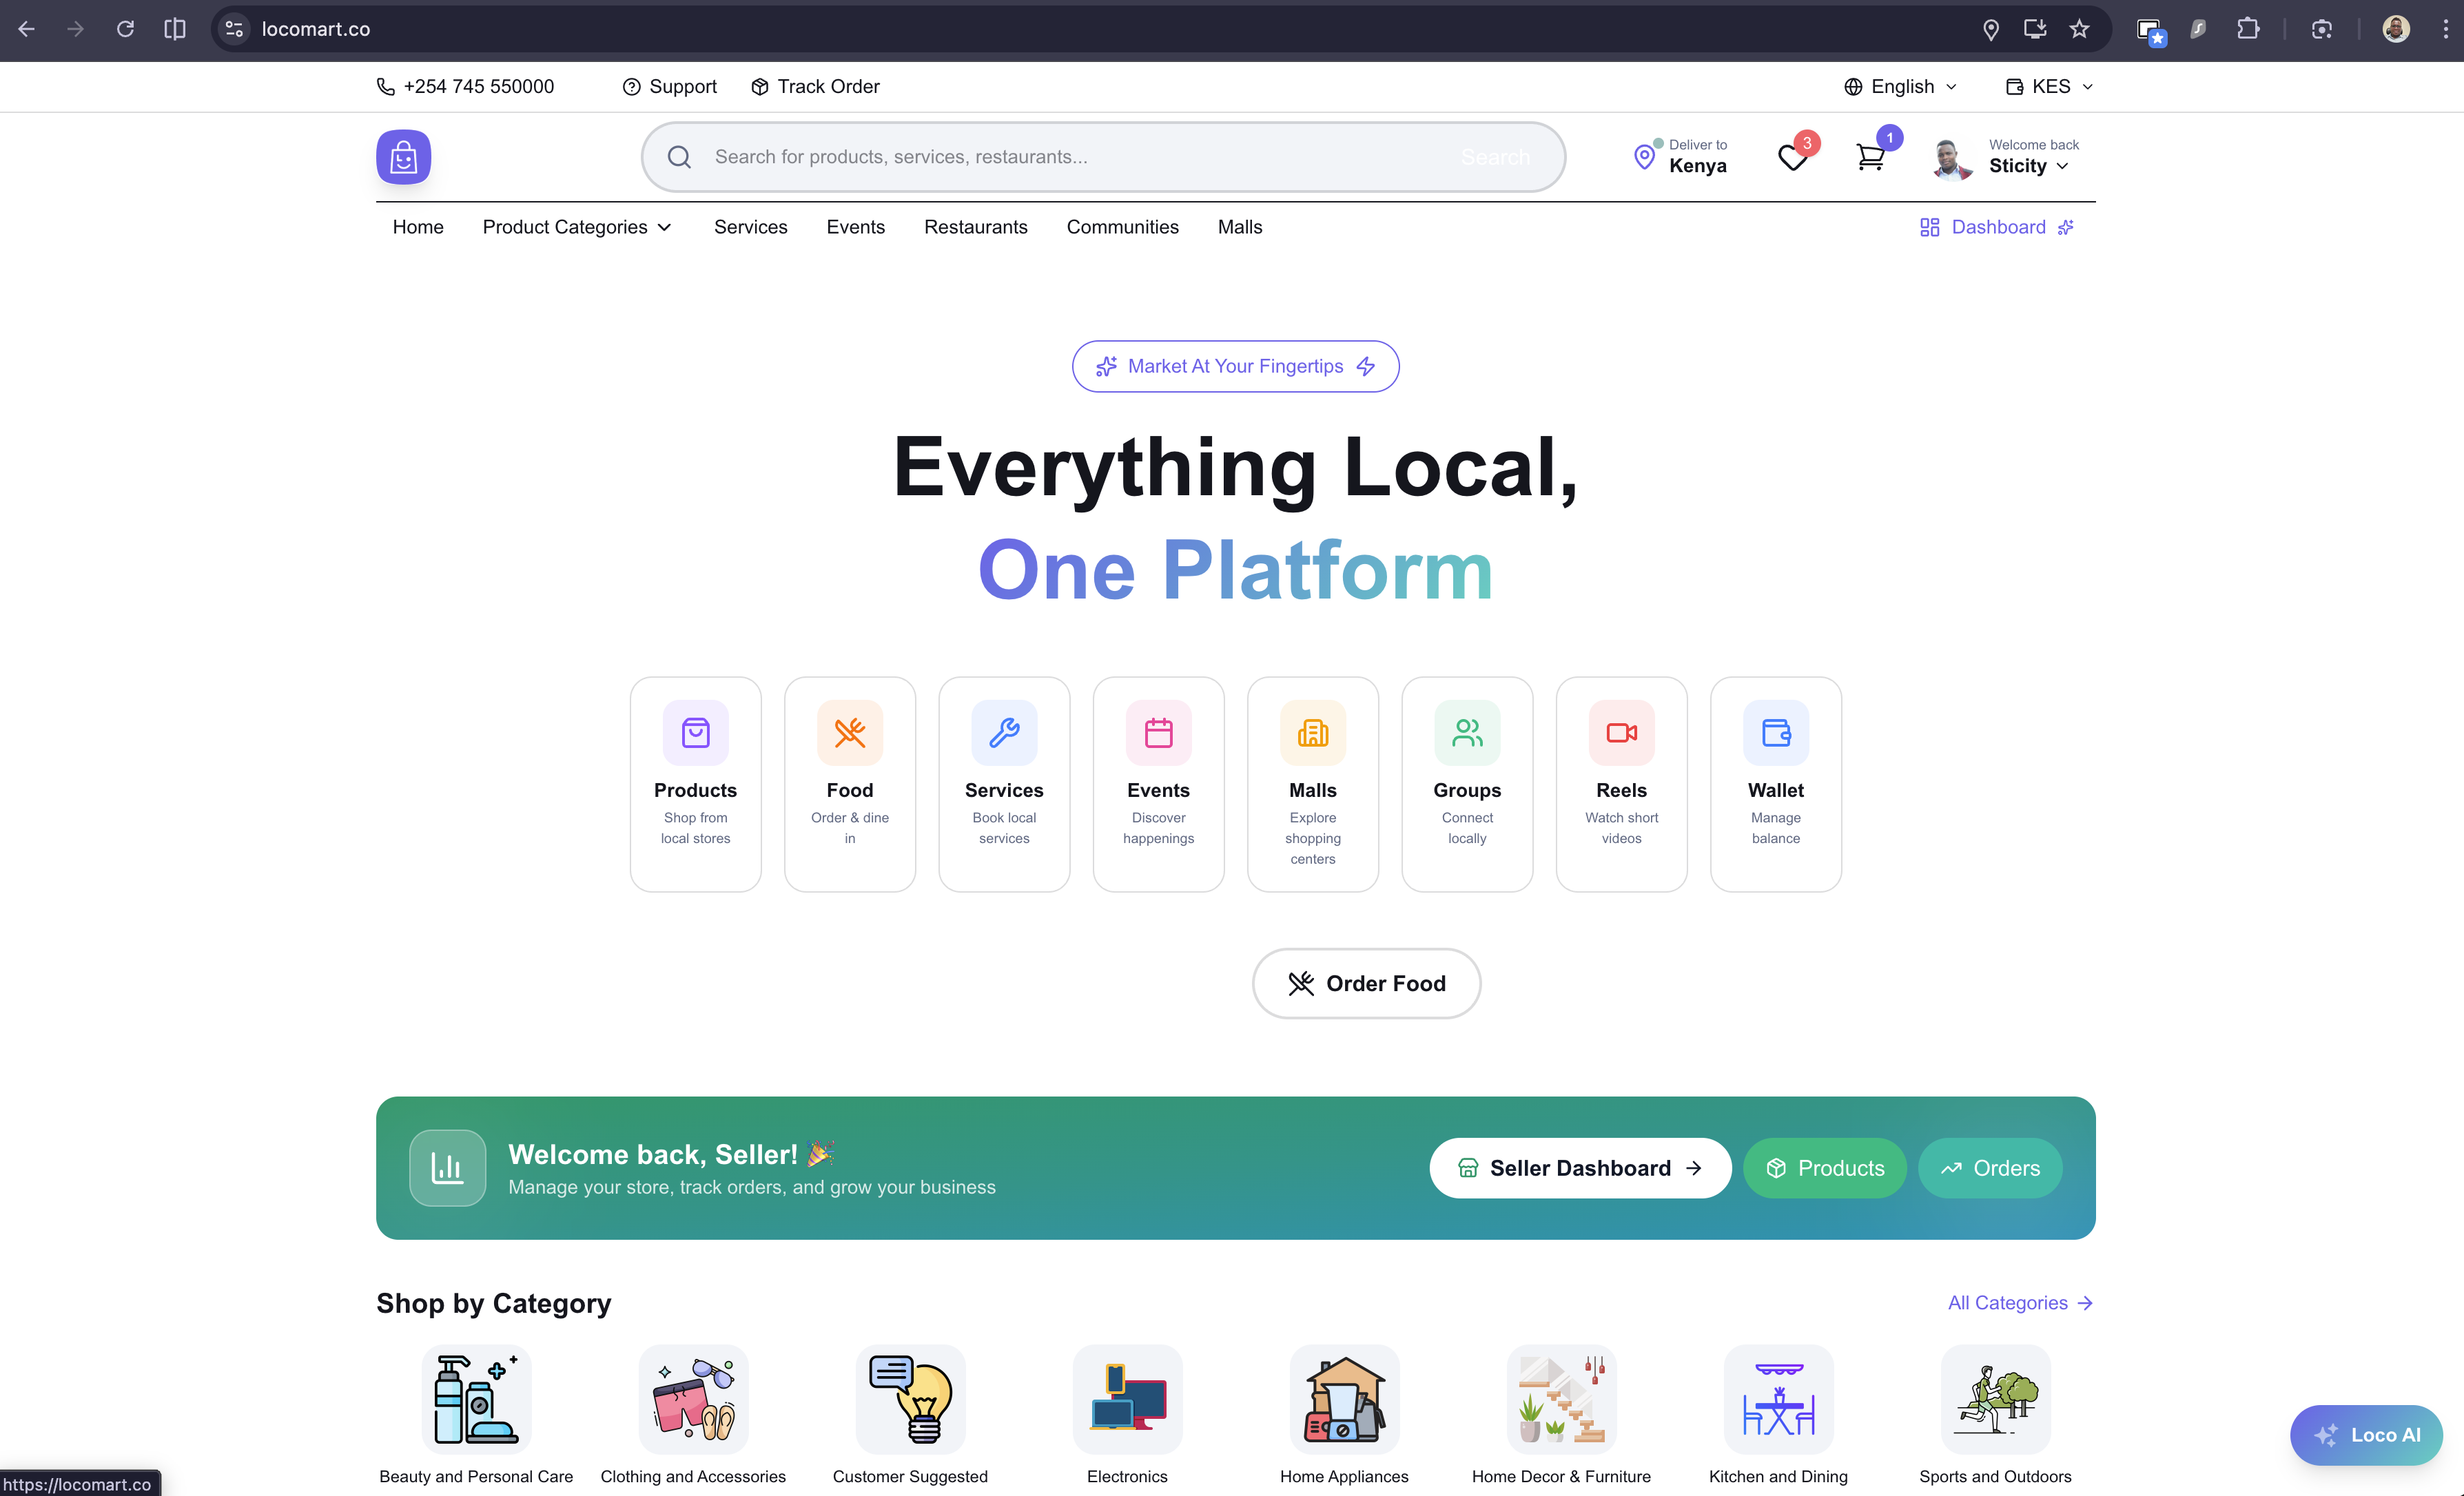Open the browser extensions puzzle icon
Viewport: 2464px width, 1496px height.
2249,29
